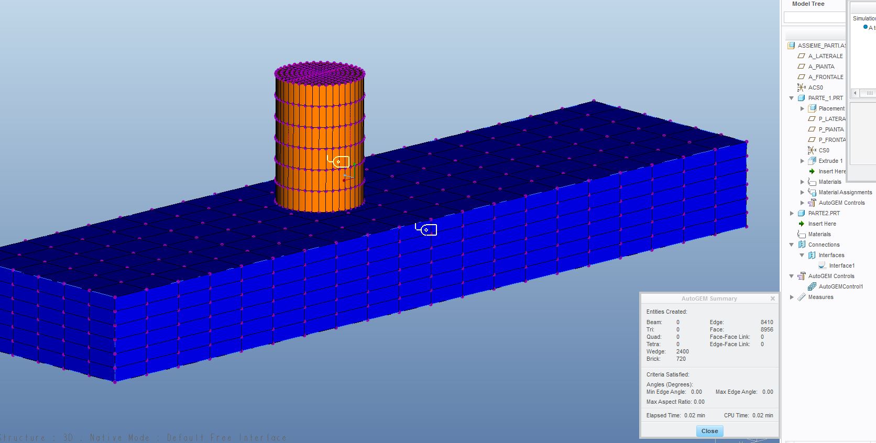
Task: Select the P_LATERALE plane icon
Action: [812, 119]
